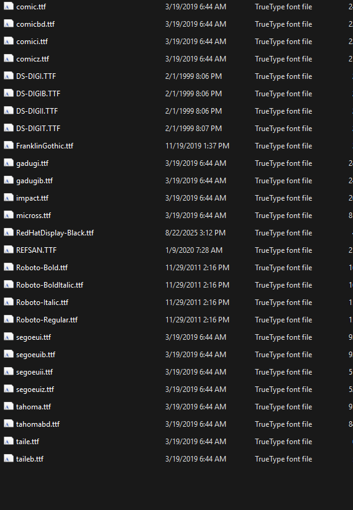
Task: Click the taileb.ttf file icon
Action: [9, 458]
